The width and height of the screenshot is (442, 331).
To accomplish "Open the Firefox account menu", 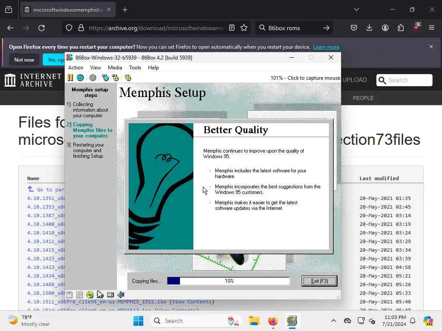I will pyautogui.click(x=385, y=28).
